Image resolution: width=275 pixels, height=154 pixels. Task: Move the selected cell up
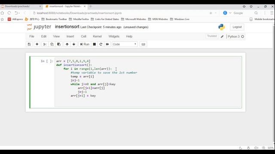pyautogui.click(x=67, y=44)
